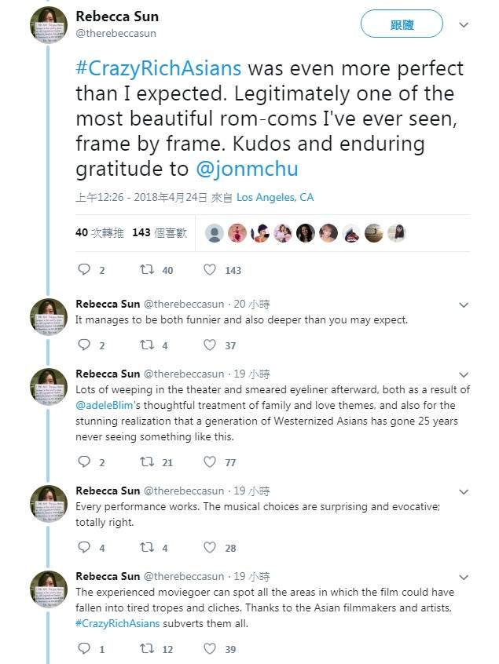This screenshot has height=664, width=499.
Task: Expand the chevron on the "Lots of weeping" tweet
Action: click(x=464, y=374)
